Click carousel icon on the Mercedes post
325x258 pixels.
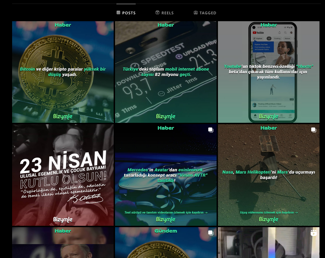click(211, 130)
